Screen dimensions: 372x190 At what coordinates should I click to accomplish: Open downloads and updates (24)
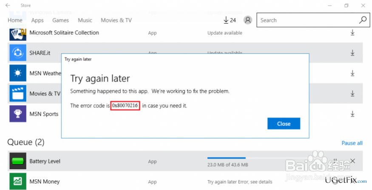coord(230,20)
